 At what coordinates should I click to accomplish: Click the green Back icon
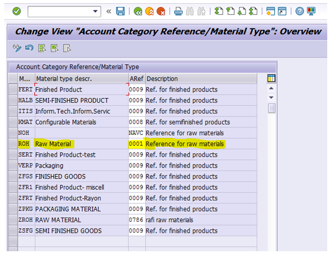[x=138, y=11]
